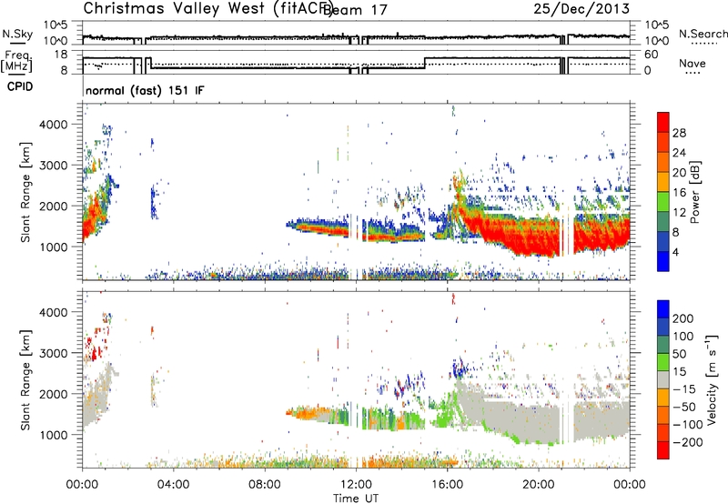
Task: Click the "16:00" time tick label
Action: pos(447,485)
